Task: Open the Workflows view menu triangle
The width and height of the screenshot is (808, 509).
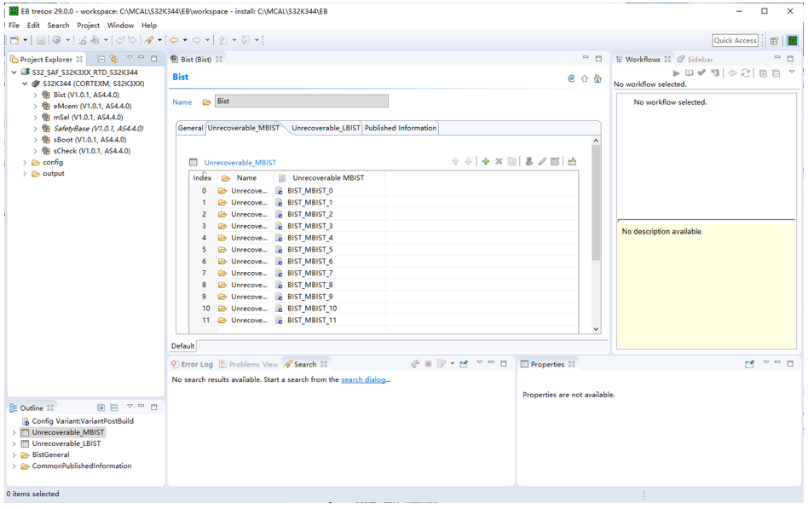Action: 792,72
